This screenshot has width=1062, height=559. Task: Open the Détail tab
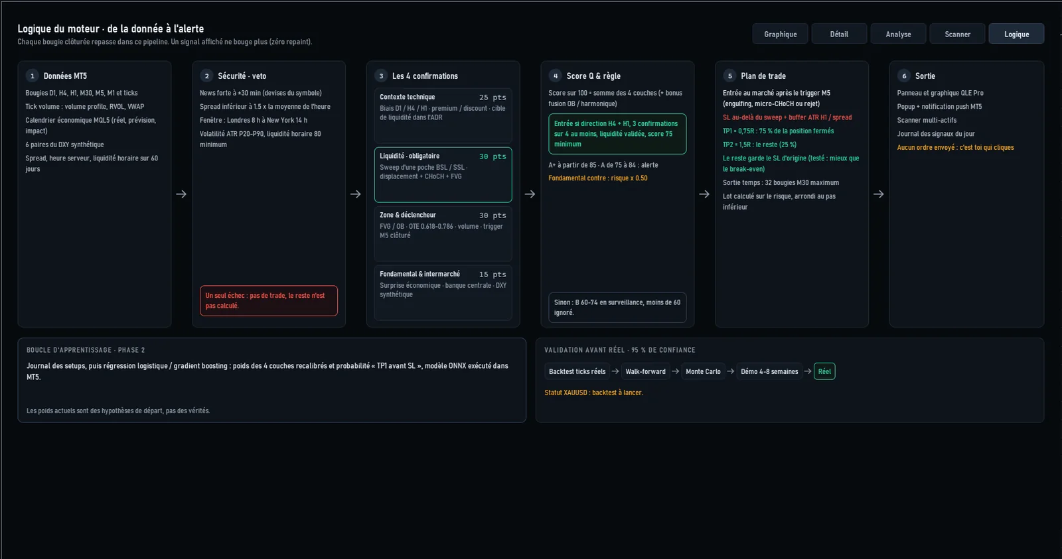[839, 34]
